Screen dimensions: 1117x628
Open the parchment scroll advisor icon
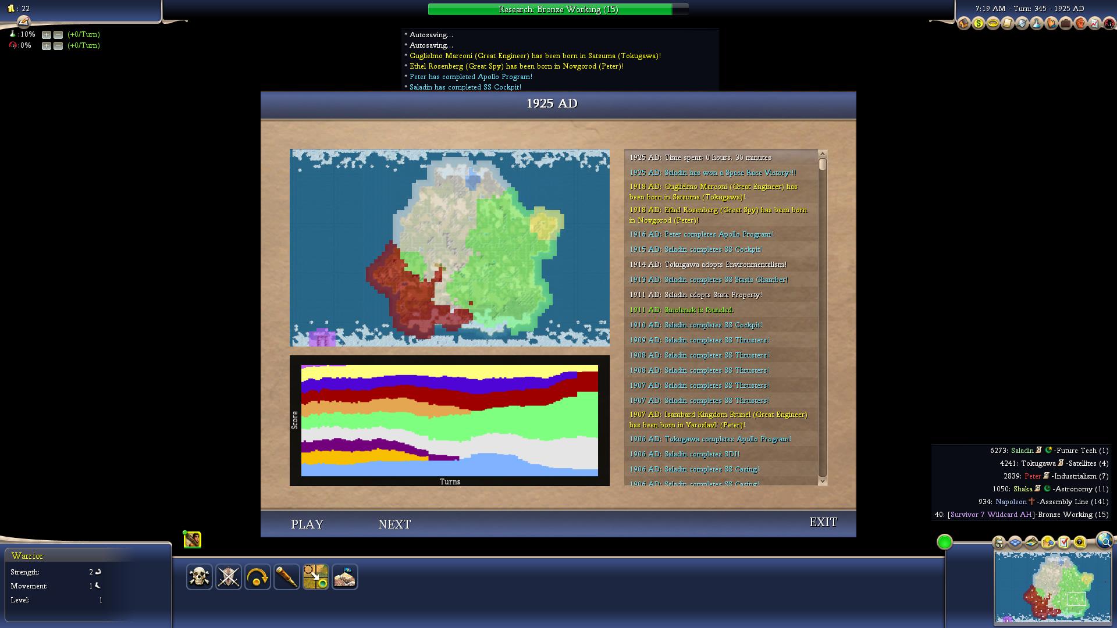(1008, 23)
